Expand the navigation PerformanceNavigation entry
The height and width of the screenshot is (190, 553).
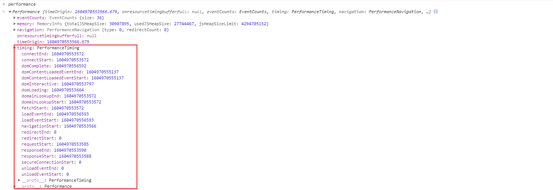[14, 30]
